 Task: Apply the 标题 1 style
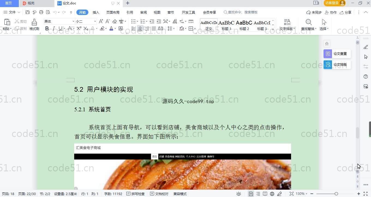[x=226, y=25]
